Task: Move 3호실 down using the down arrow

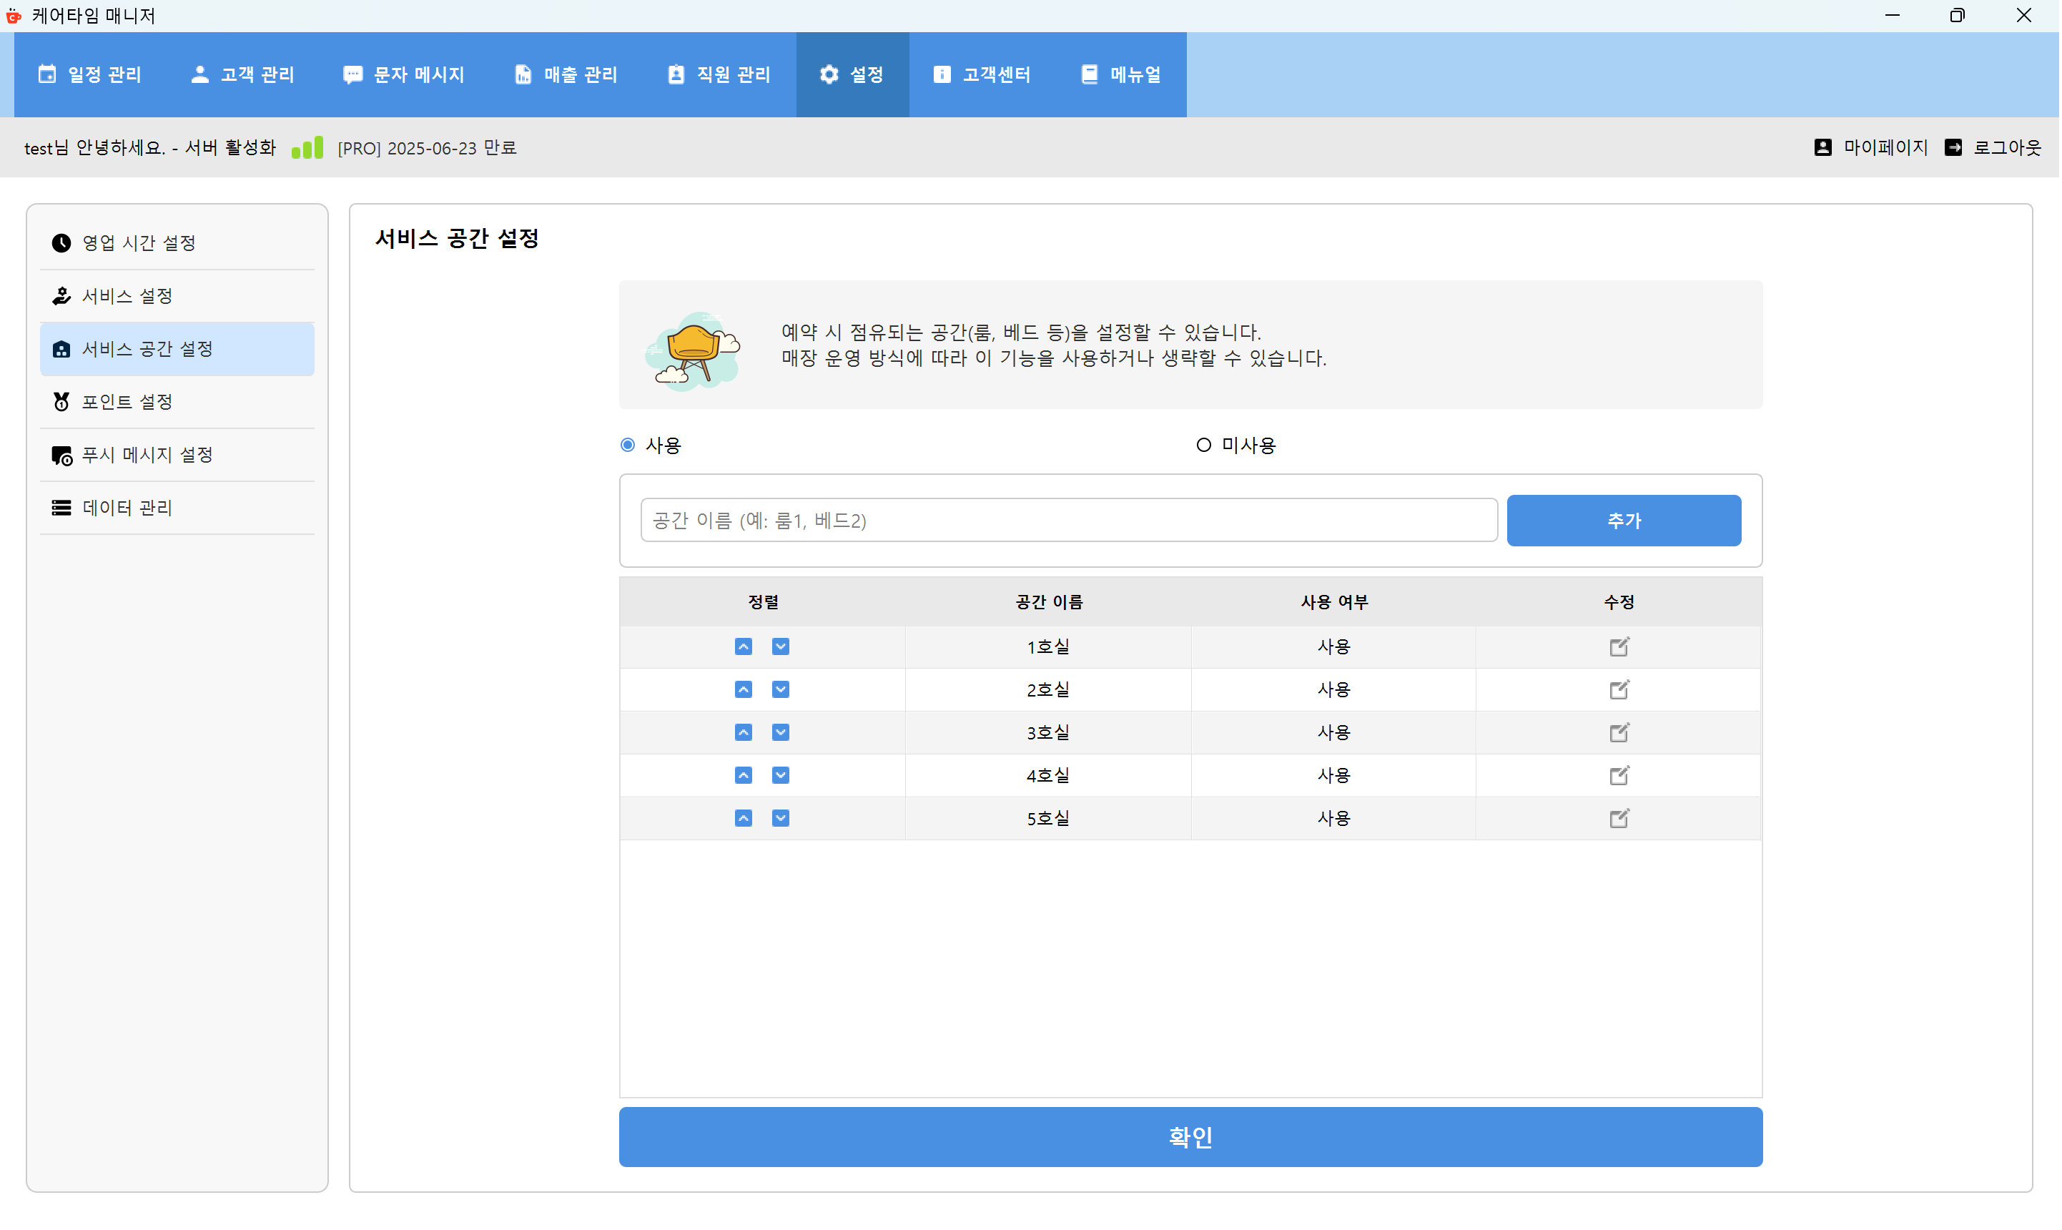Action: [779, 732]
